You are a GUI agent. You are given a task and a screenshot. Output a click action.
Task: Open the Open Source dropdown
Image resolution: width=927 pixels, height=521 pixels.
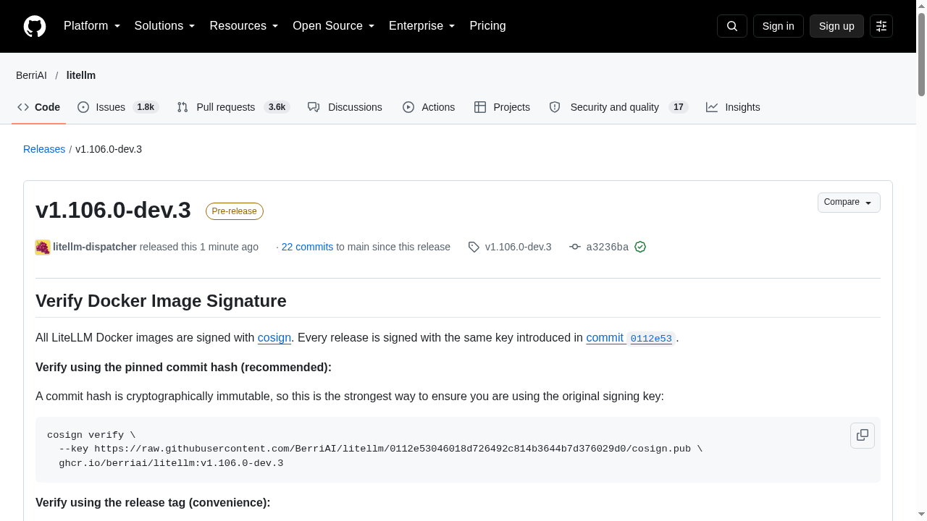pyautogui.click(x=334, y=26)
